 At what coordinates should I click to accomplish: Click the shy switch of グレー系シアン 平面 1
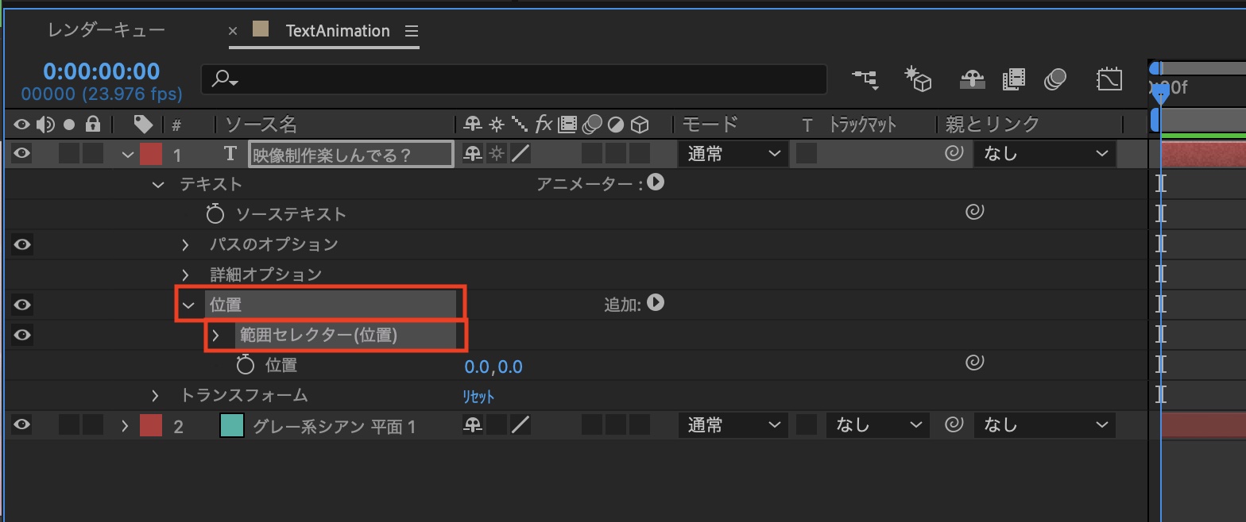click(x=473, y=425)
